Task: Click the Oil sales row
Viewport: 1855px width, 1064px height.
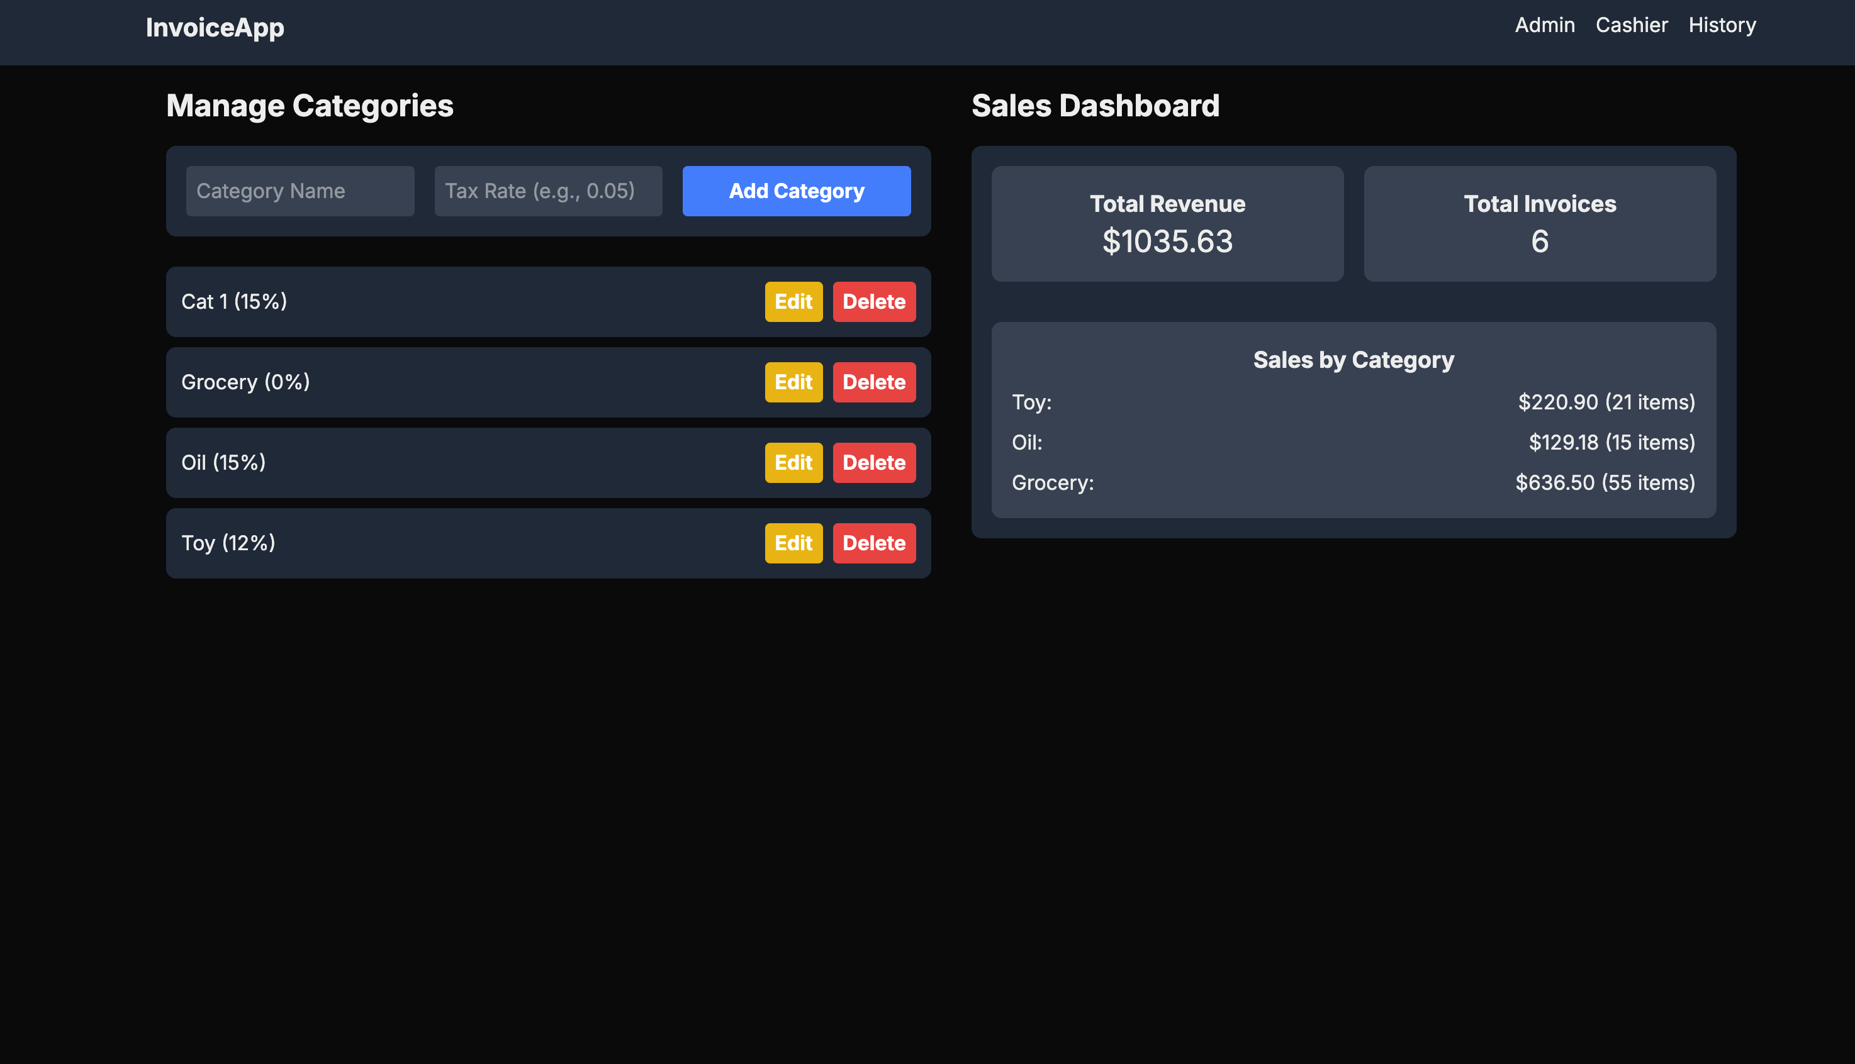Action: point(1353,442)
